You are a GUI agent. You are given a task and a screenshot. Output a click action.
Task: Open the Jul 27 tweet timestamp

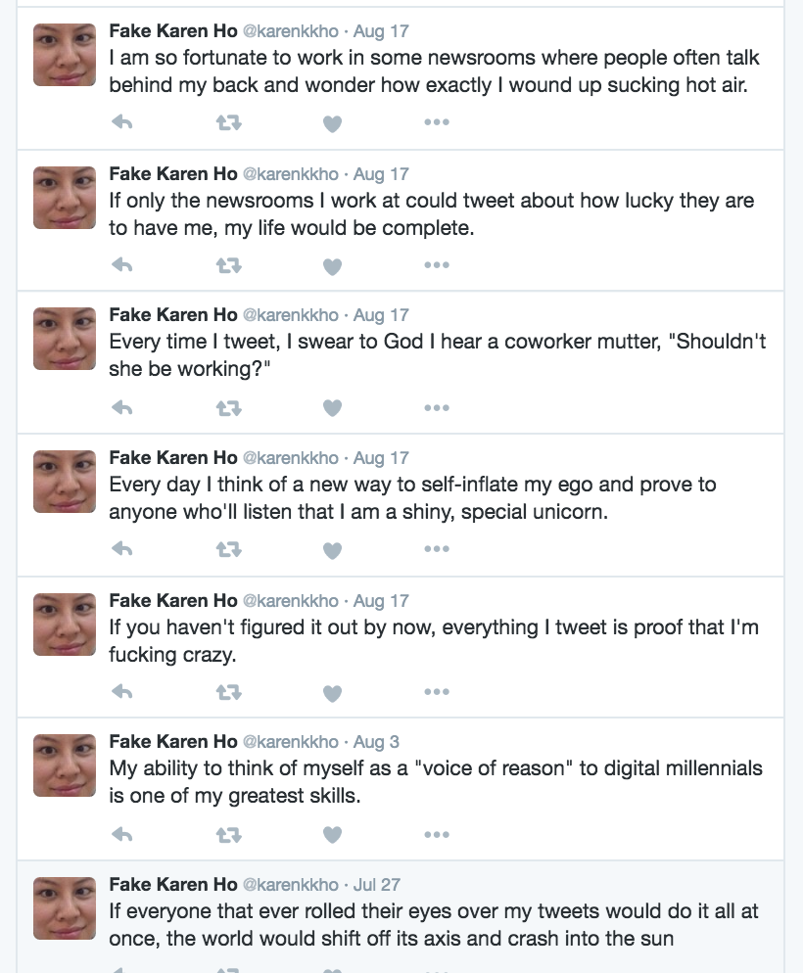[x=377, y=885]
